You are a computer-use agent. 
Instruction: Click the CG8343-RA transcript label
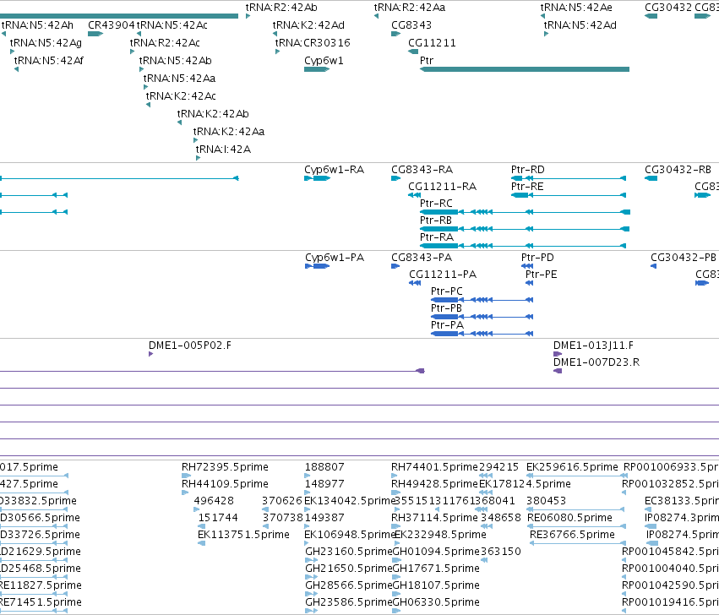click(422, 170)
